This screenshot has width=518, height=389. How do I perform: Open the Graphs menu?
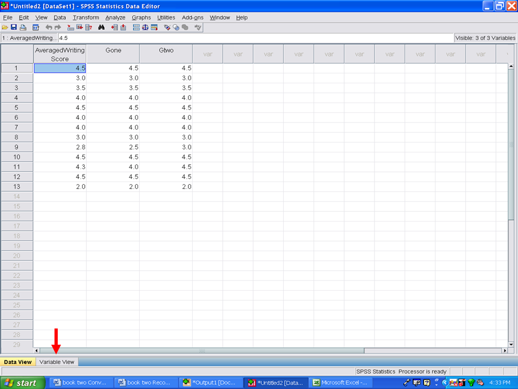coord(141,17)
